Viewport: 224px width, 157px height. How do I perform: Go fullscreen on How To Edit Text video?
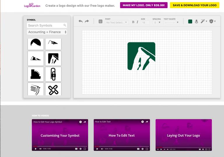pyautogui.click(x=147, y=149)
